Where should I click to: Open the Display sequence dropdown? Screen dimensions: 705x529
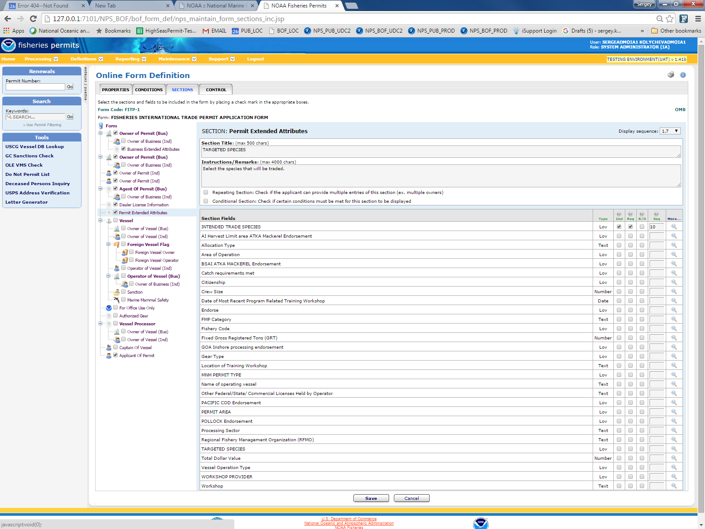(x=670, y=131)
